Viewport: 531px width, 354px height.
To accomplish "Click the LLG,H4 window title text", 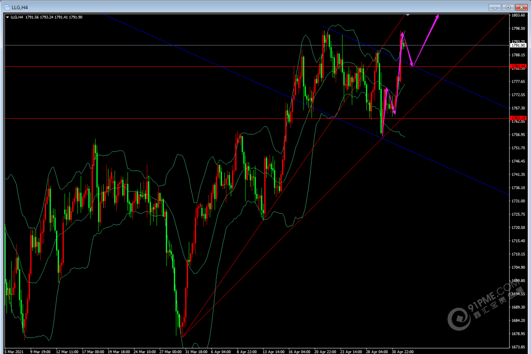I will (x=19, y=7).
